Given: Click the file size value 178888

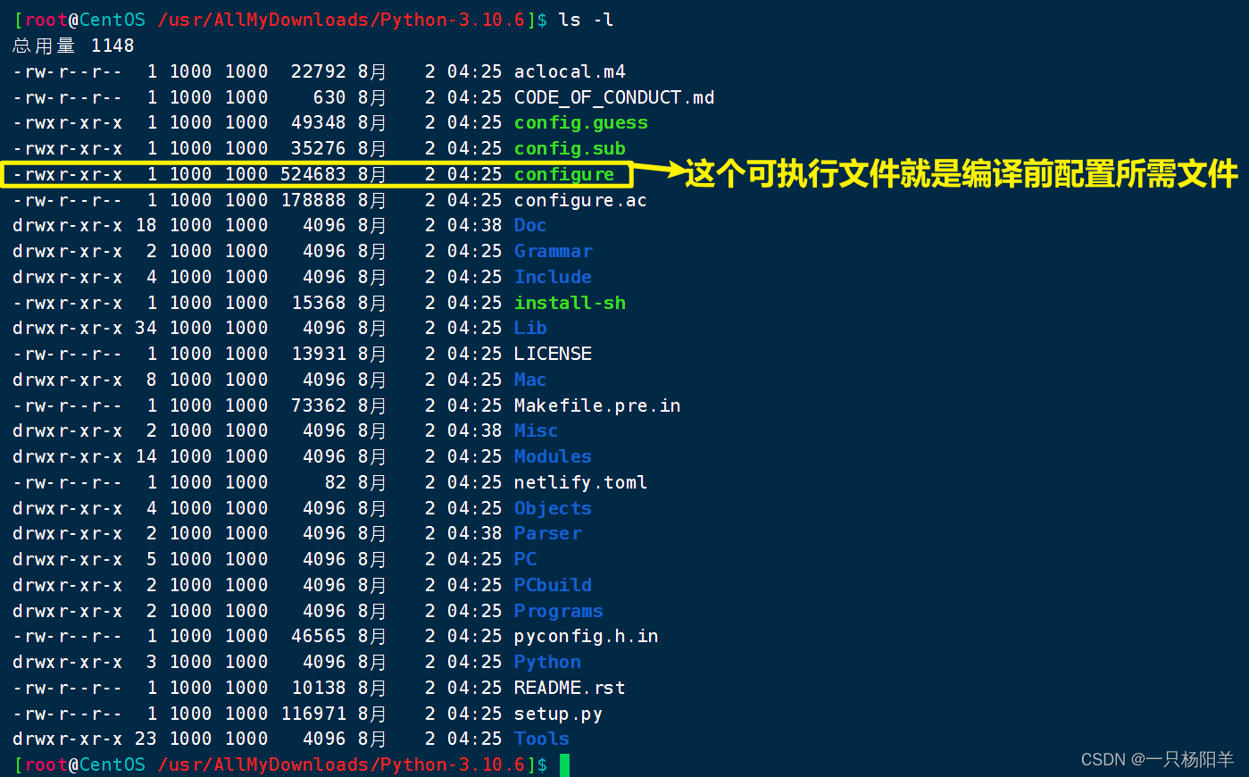Looking at the screenshot, I should coord(313,200).
